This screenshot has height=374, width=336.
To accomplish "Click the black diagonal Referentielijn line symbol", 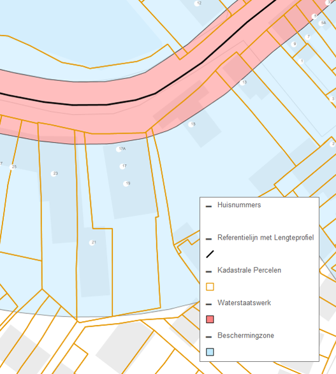I will [210, 254].
